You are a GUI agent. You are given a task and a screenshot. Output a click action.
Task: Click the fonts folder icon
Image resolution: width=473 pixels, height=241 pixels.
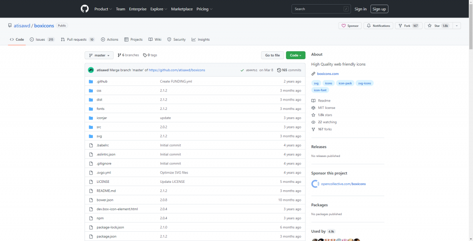(91, 108)
